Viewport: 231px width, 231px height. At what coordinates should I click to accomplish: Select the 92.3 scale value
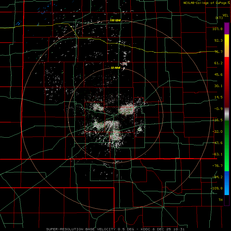pyautogui.click(x=218, y=40)
